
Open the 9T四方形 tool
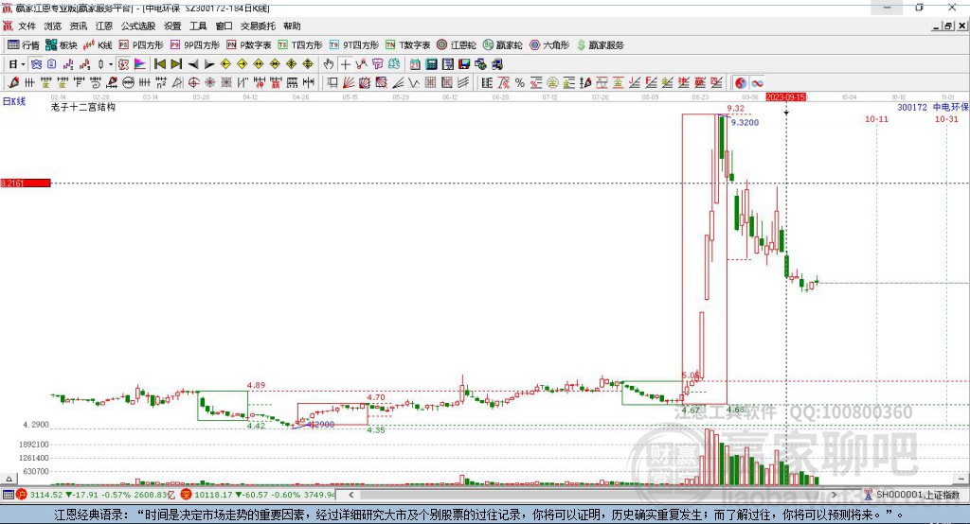pyautogui.click(x=354, y=45)
